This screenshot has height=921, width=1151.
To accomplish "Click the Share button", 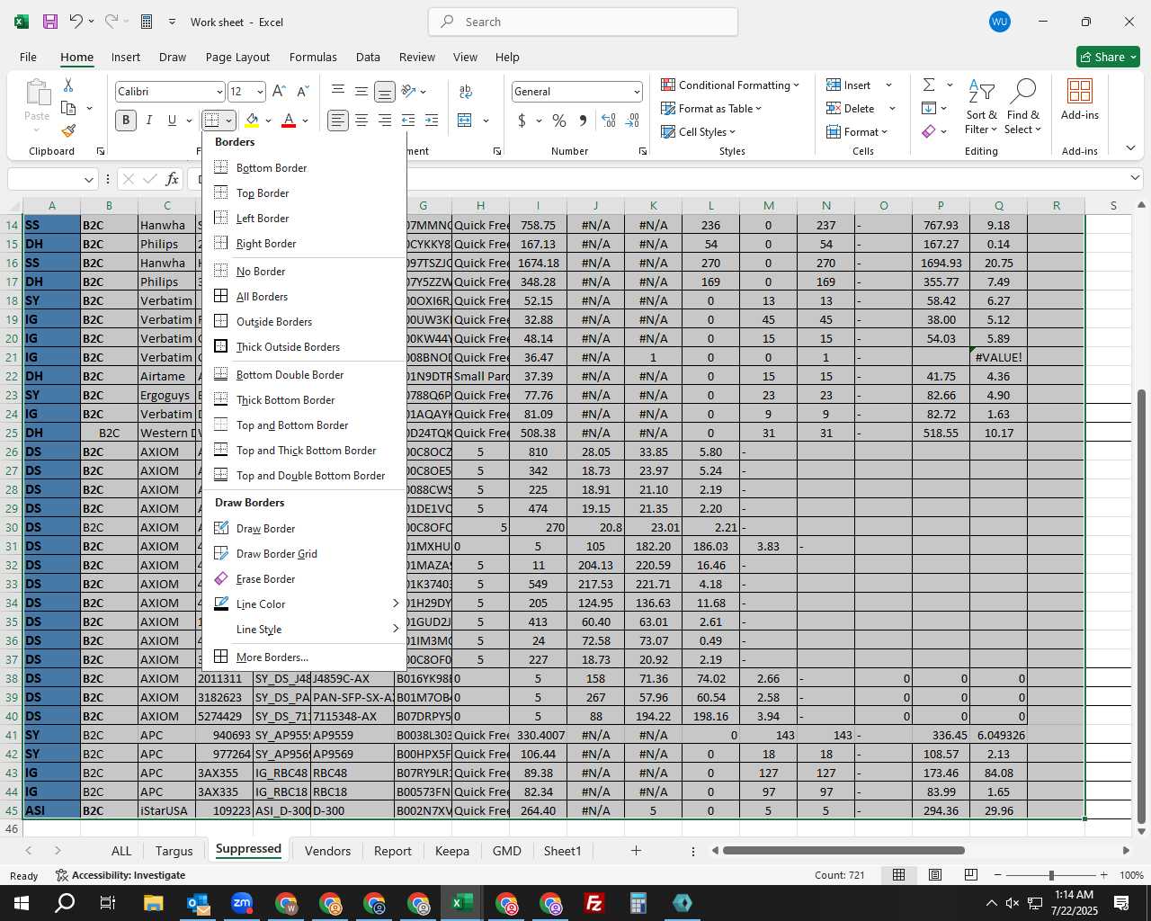I will (1108, 57).
